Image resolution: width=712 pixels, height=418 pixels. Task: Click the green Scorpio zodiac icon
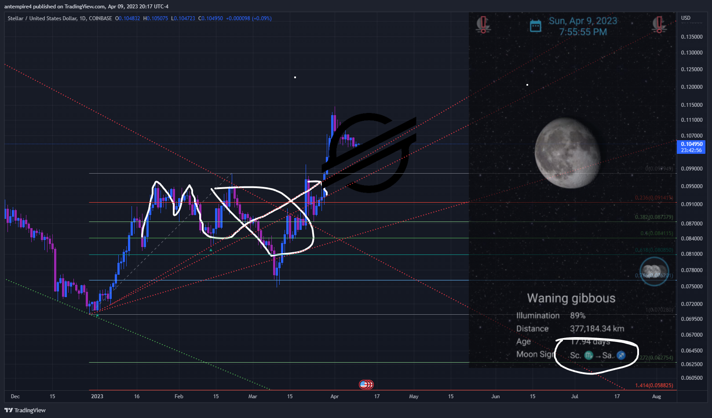tap(588, 355)
